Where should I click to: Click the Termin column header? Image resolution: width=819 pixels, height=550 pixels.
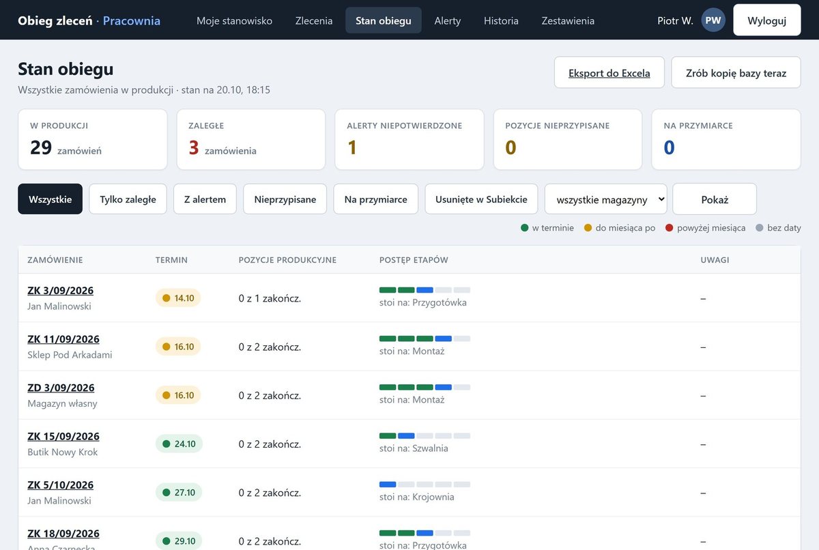click(x=171, y=260)
